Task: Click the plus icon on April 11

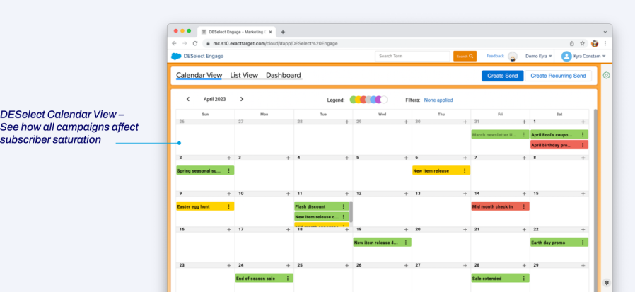Action: tap(346, 194)
